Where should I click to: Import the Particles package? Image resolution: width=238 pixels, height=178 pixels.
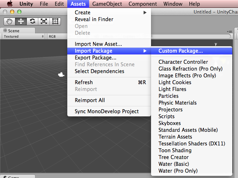[x=191, y=96]
